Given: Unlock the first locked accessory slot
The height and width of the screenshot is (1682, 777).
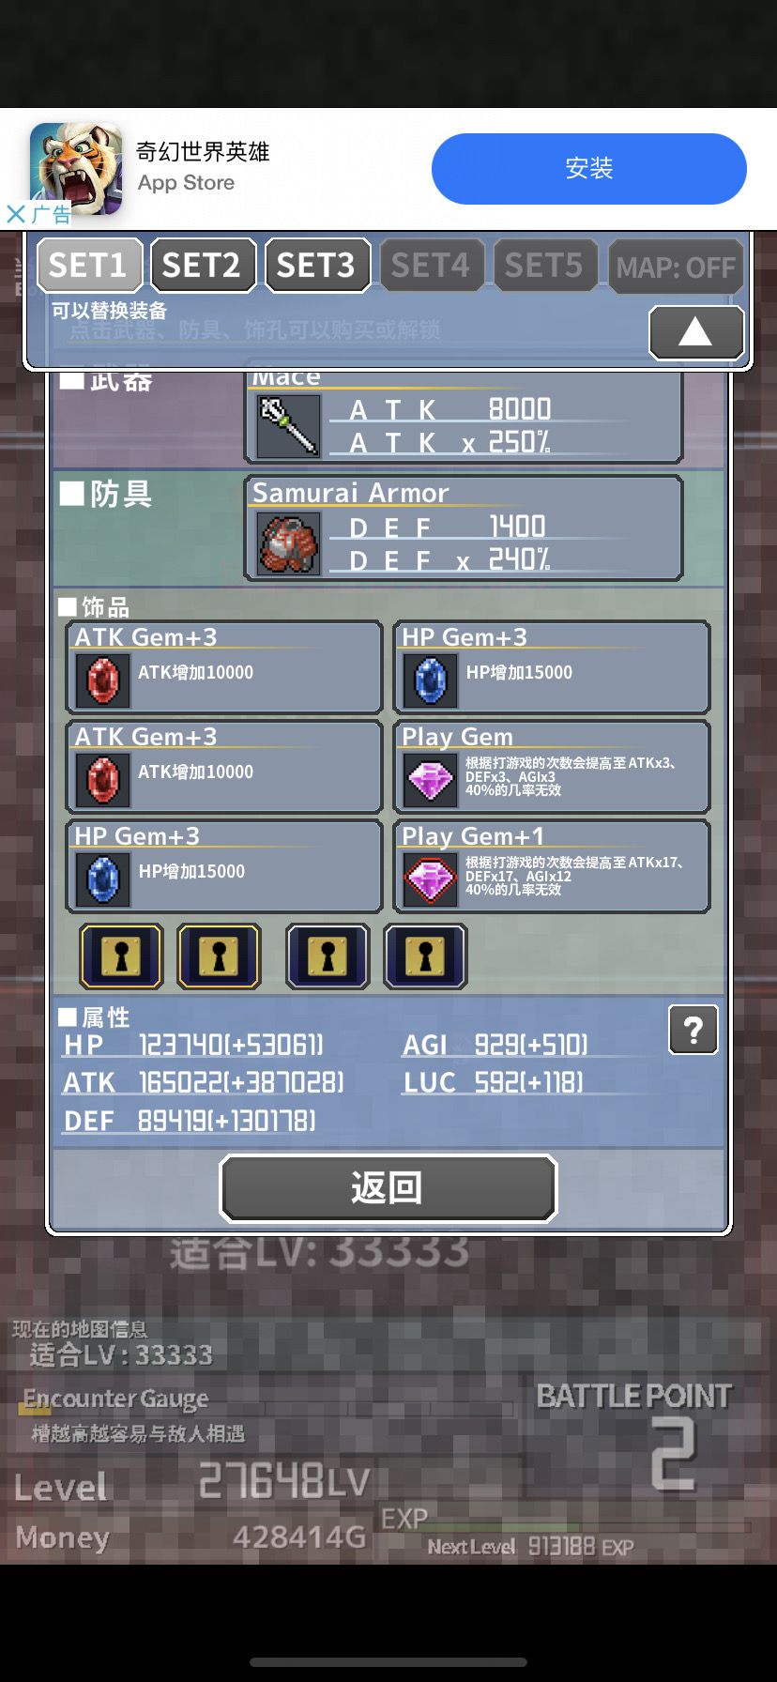Looking at the screenshot, I should pyautogui.click(x=121, y=956).
